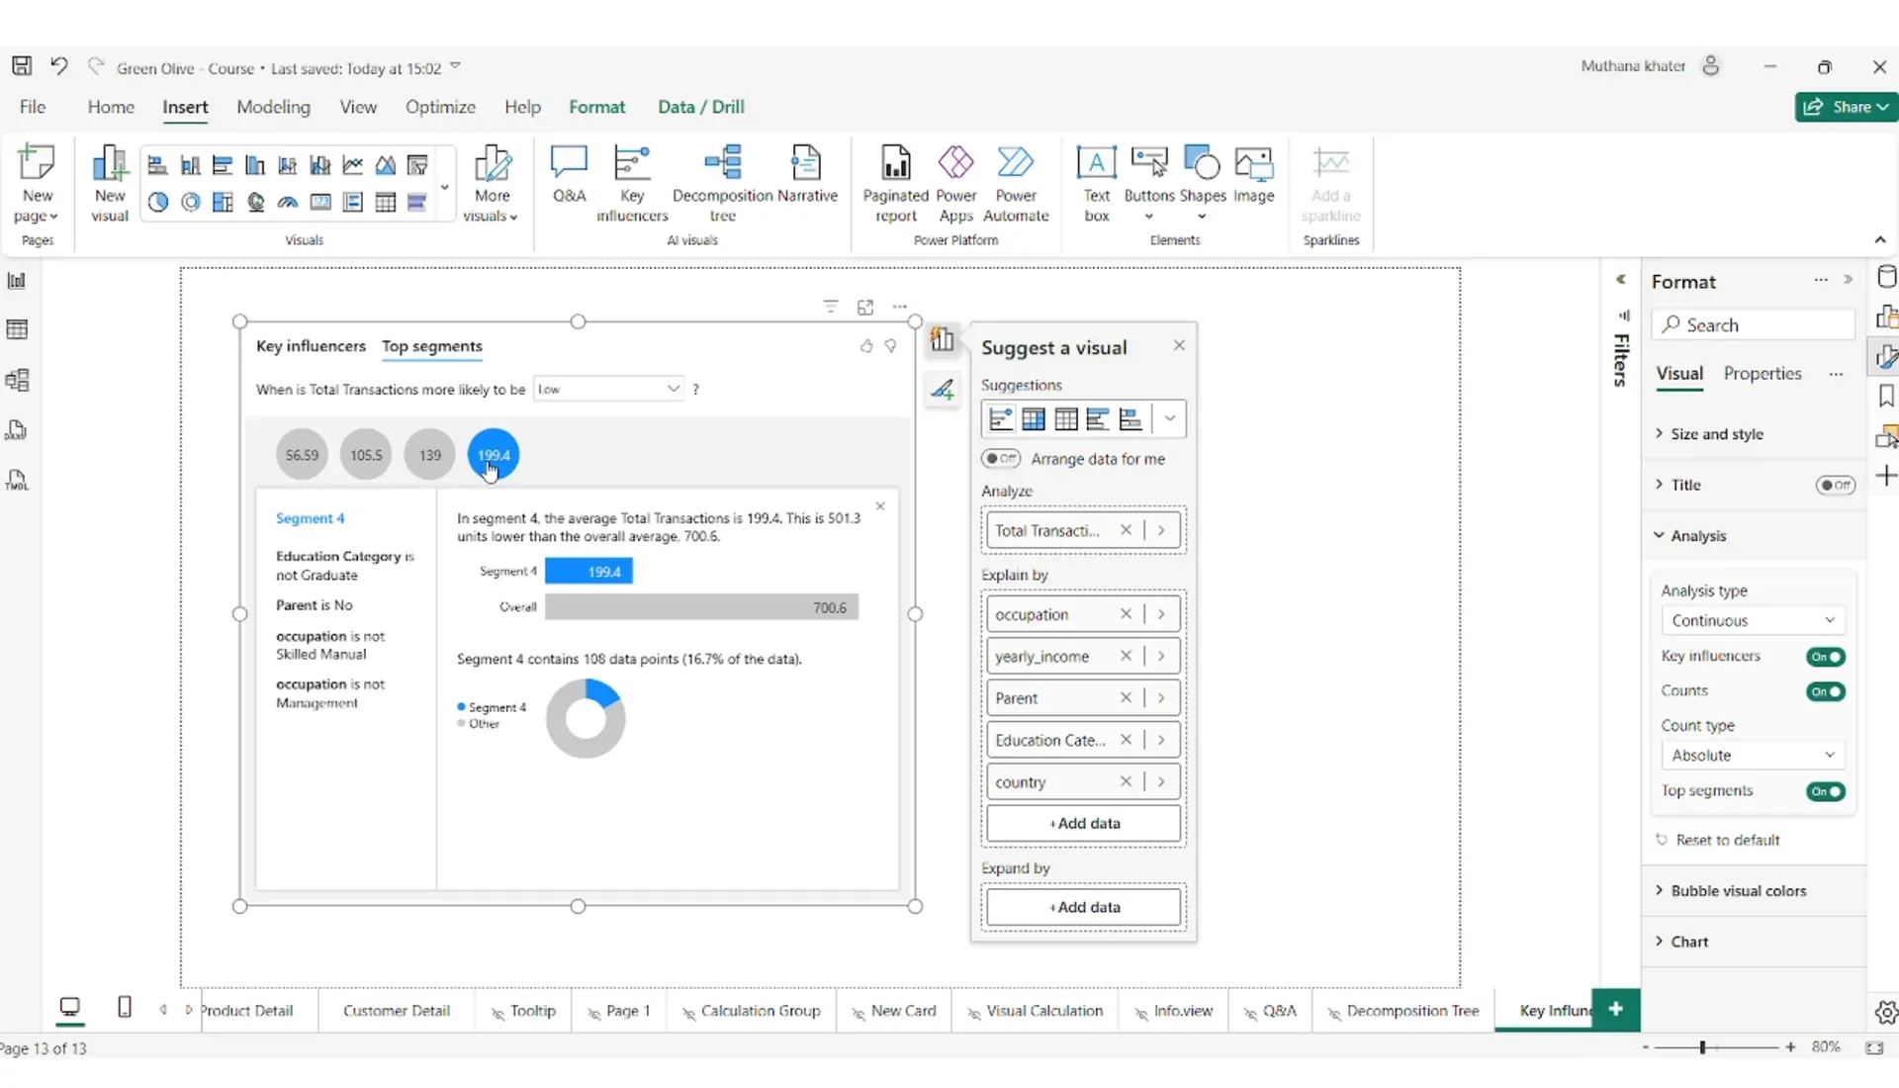Adjust the zoom slider handle
The height and width of the screenshot is (1088, 1899).
tap(1702, 1046)
